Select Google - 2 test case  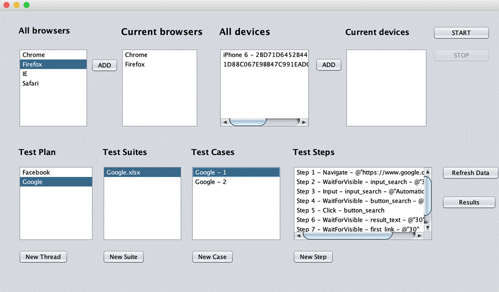pos(236,182)
